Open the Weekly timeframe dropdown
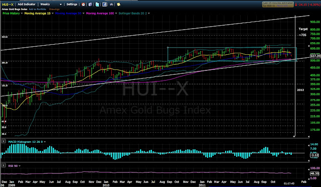The height and width of the screenshot is (187, 321). click(51, 5)
